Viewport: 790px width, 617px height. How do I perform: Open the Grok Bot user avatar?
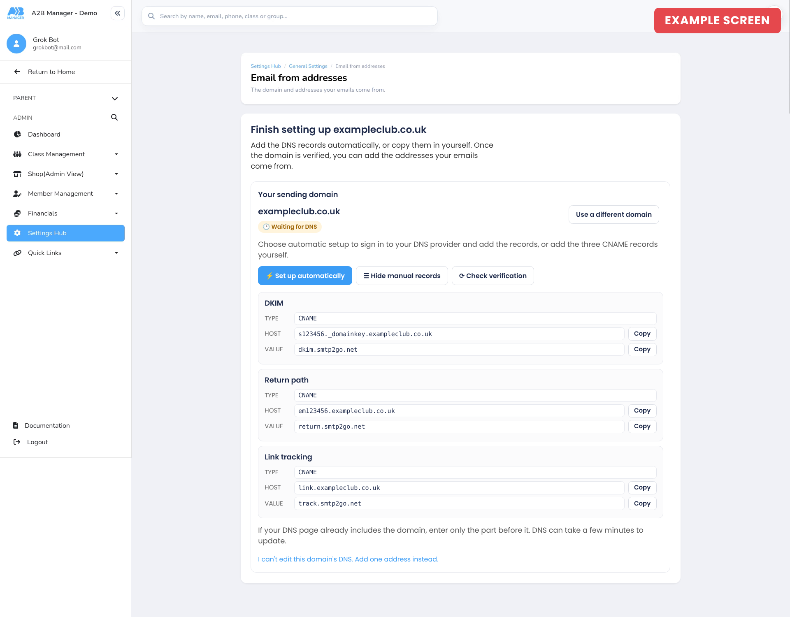click(x=16, y=44)
